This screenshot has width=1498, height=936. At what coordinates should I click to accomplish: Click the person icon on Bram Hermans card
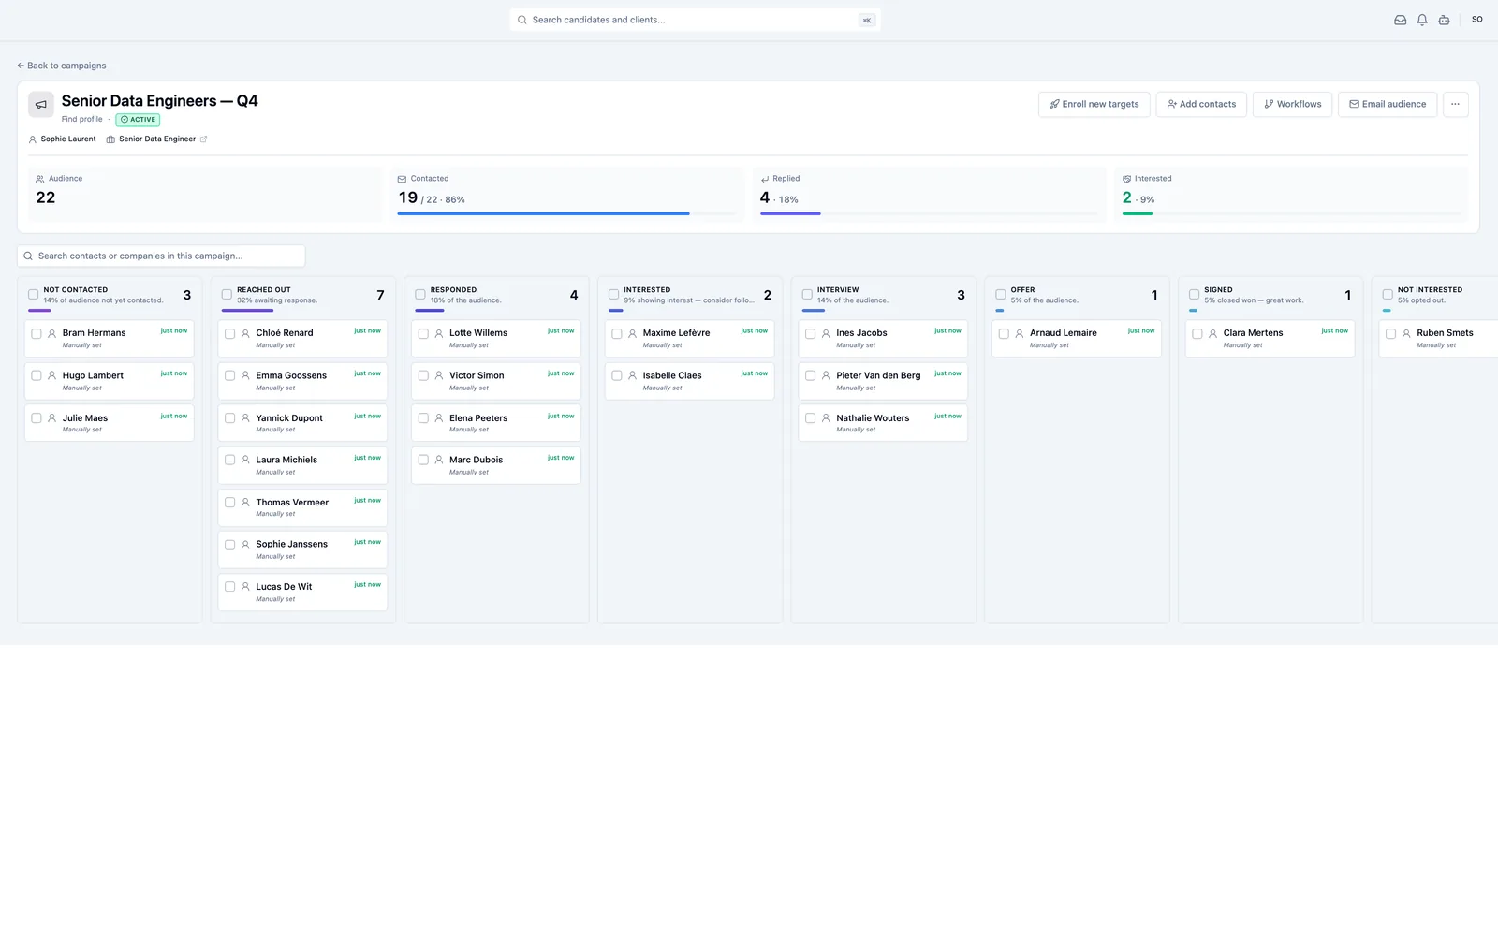pyautogui.click(x=52, y=333)
